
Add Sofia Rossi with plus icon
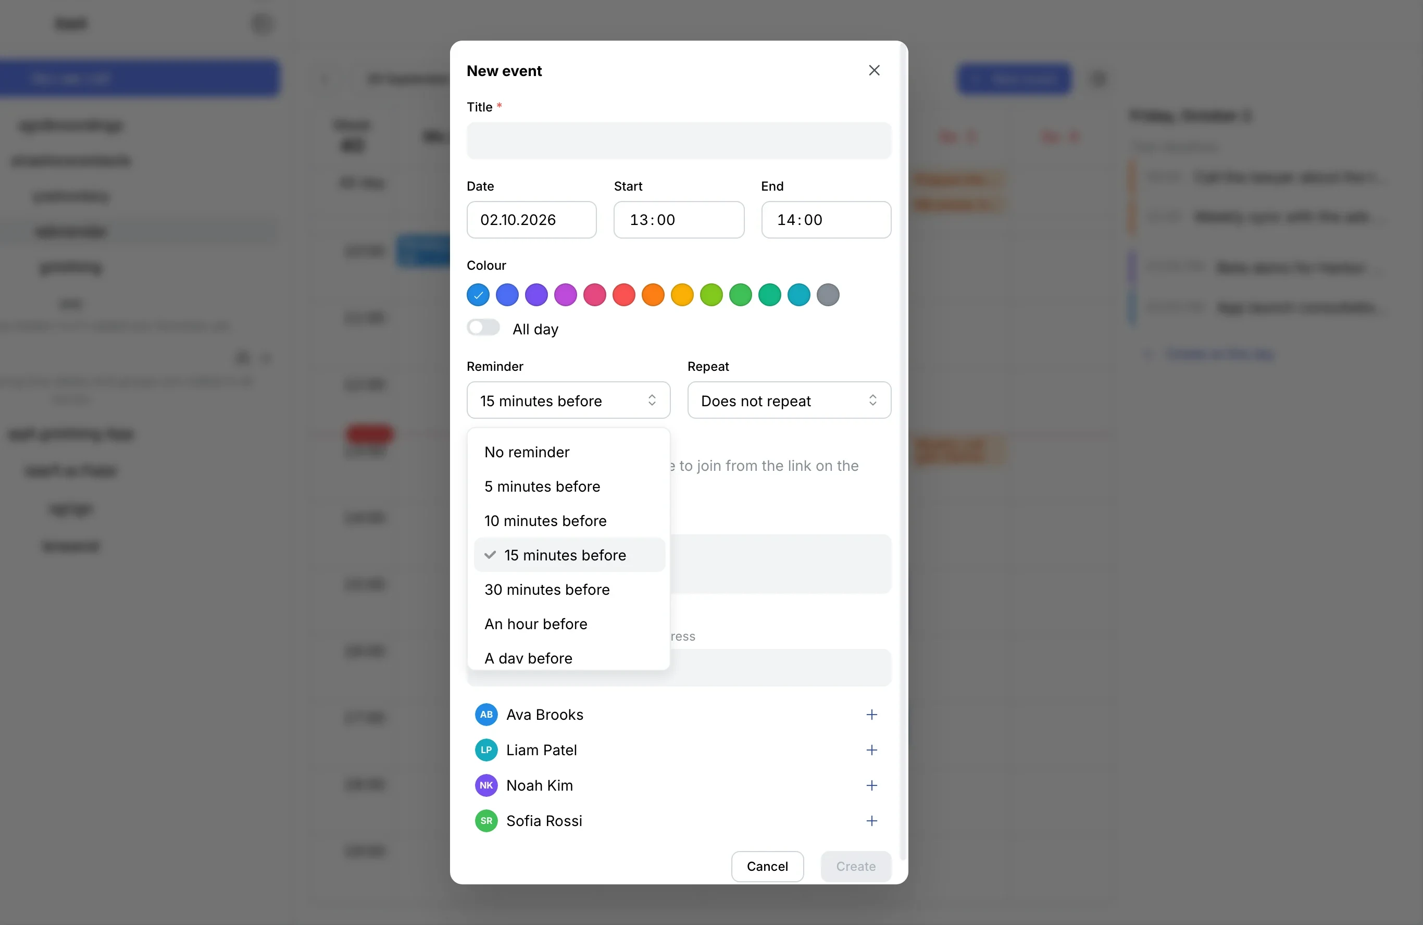pos(871,820)
